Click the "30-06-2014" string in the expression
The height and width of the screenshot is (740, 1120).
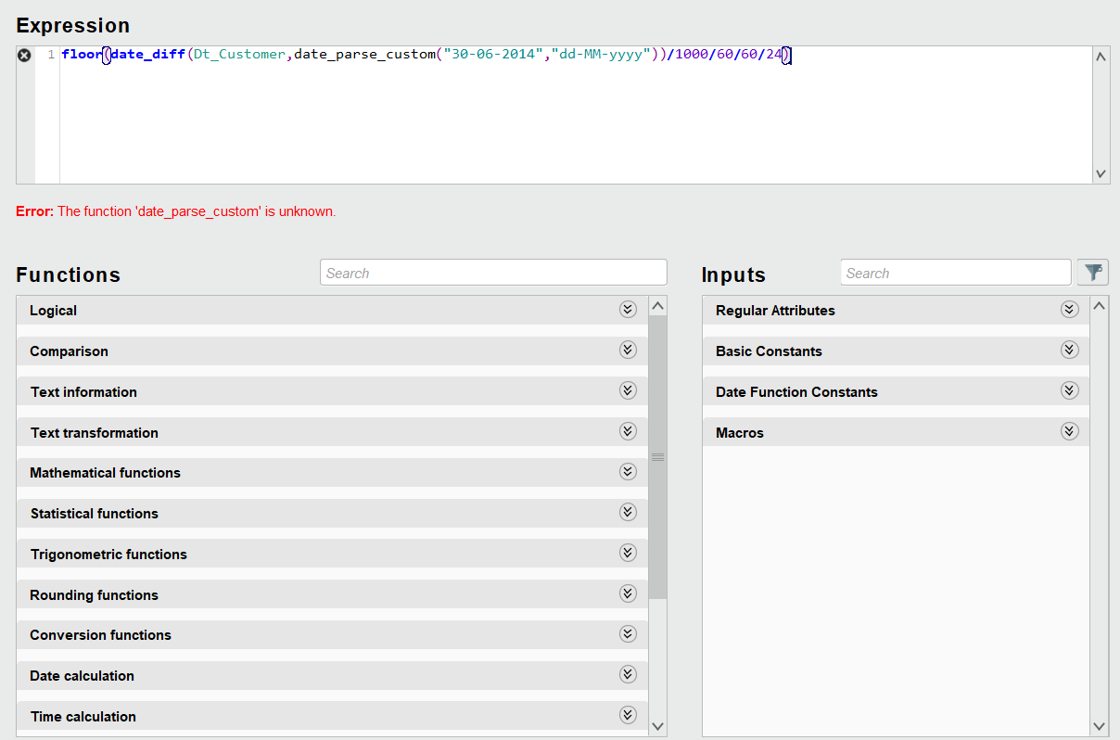[x=492, y=55]
